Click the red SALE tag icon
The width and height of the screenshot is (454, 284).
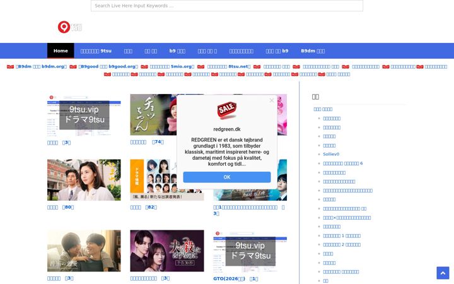point(227,110)
